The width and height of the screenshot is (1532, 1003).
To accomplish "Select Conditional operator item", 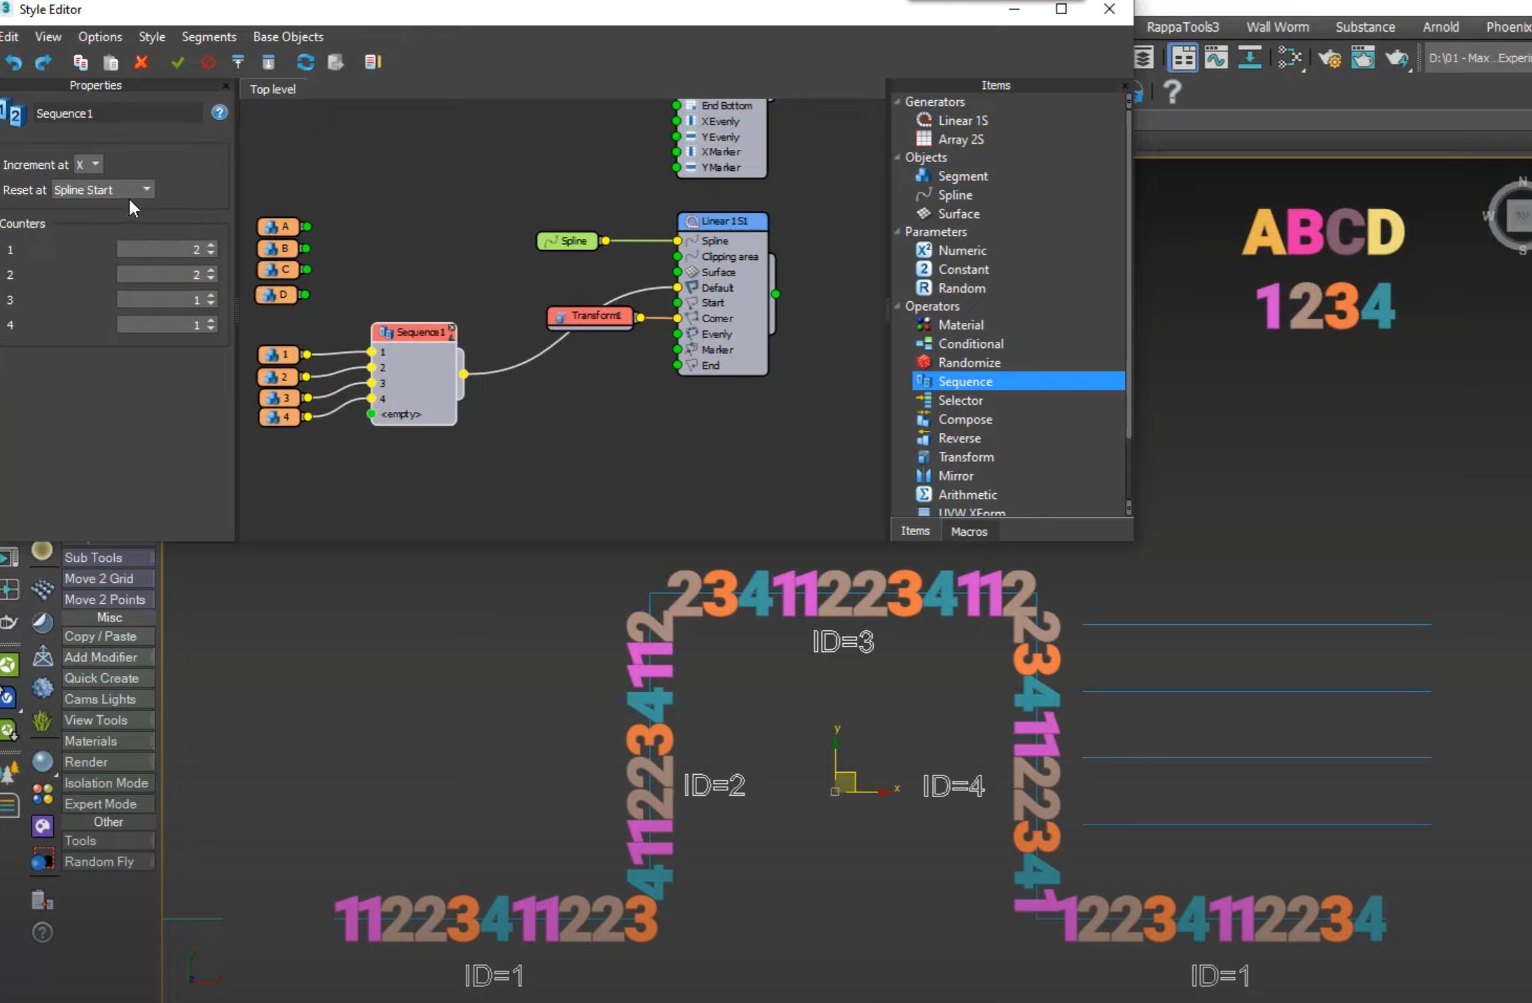I will click(971, 344).
